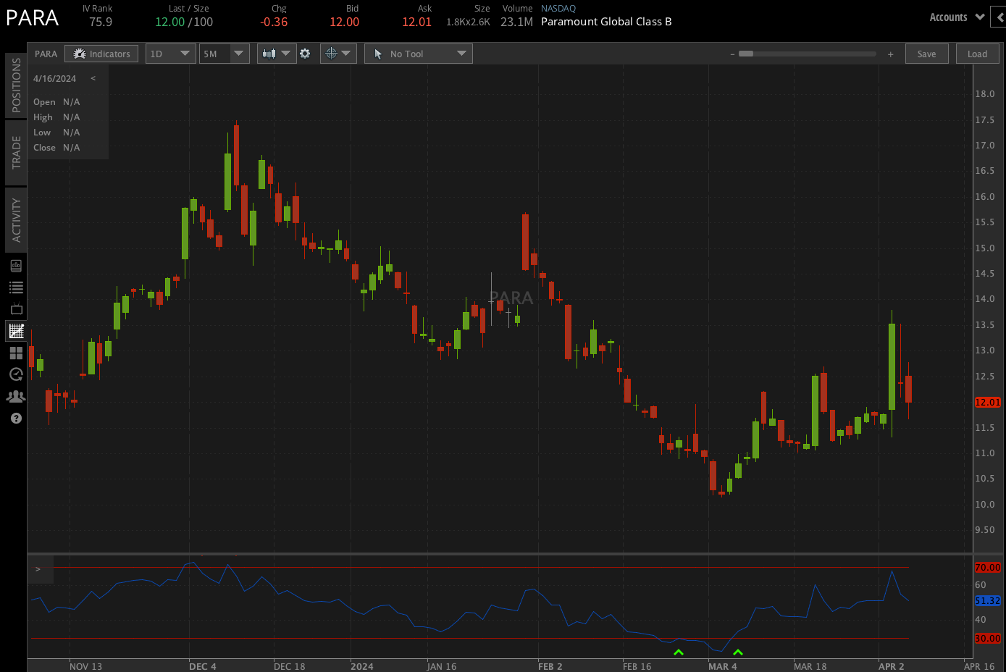Click the community people icon in sidebar

(15, 396)
